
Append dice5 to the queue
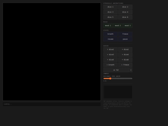[x=110, y=60]
